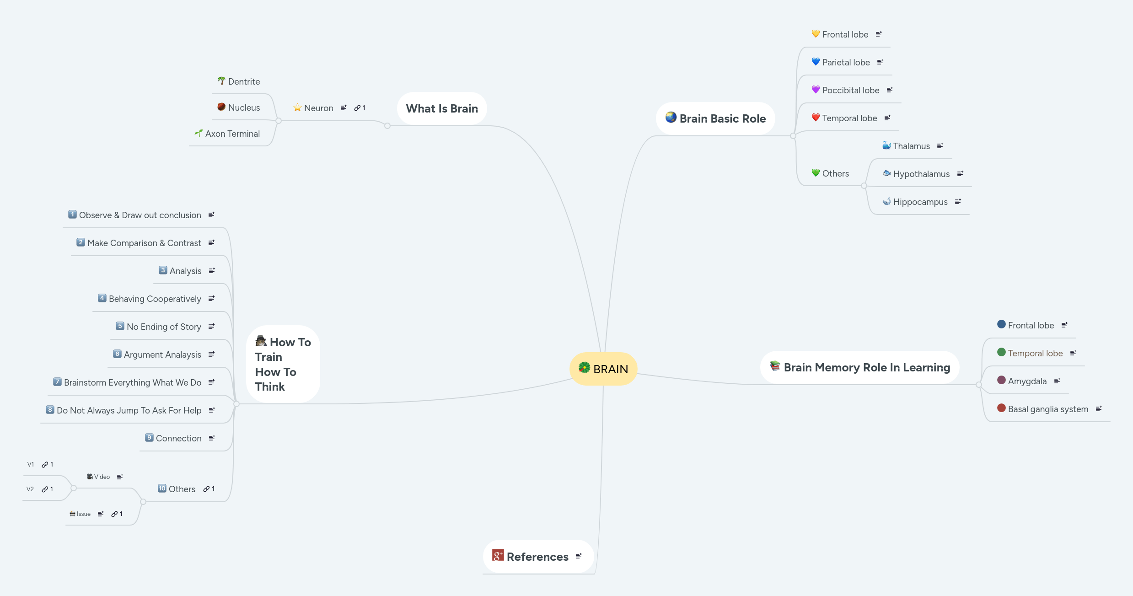Click the flower icon on the BRAIN root node
This screenshot has height=596, width=1133.
tap(584, 369)
